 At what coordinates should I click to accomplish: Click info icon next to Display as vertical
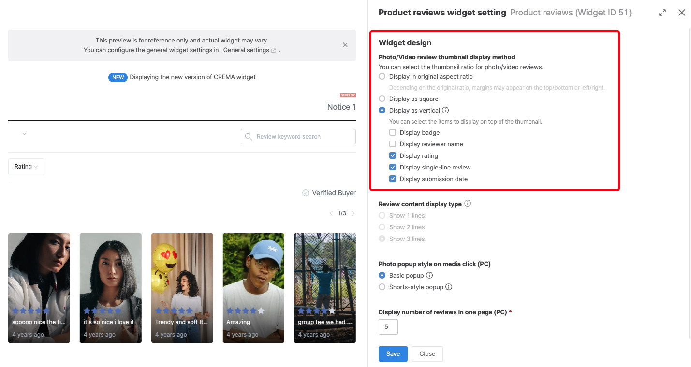point(445,110)
